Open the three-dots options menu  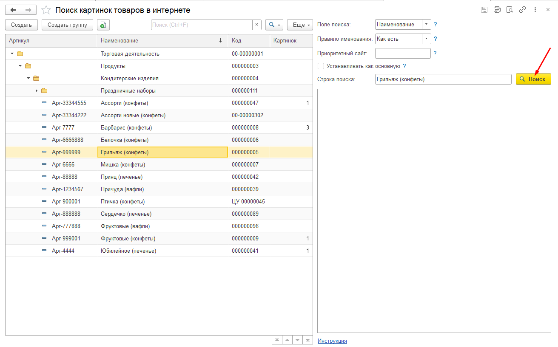(x=535, y=10)
